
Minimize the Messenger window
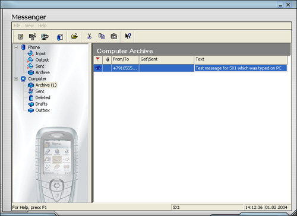coord(280,5)
